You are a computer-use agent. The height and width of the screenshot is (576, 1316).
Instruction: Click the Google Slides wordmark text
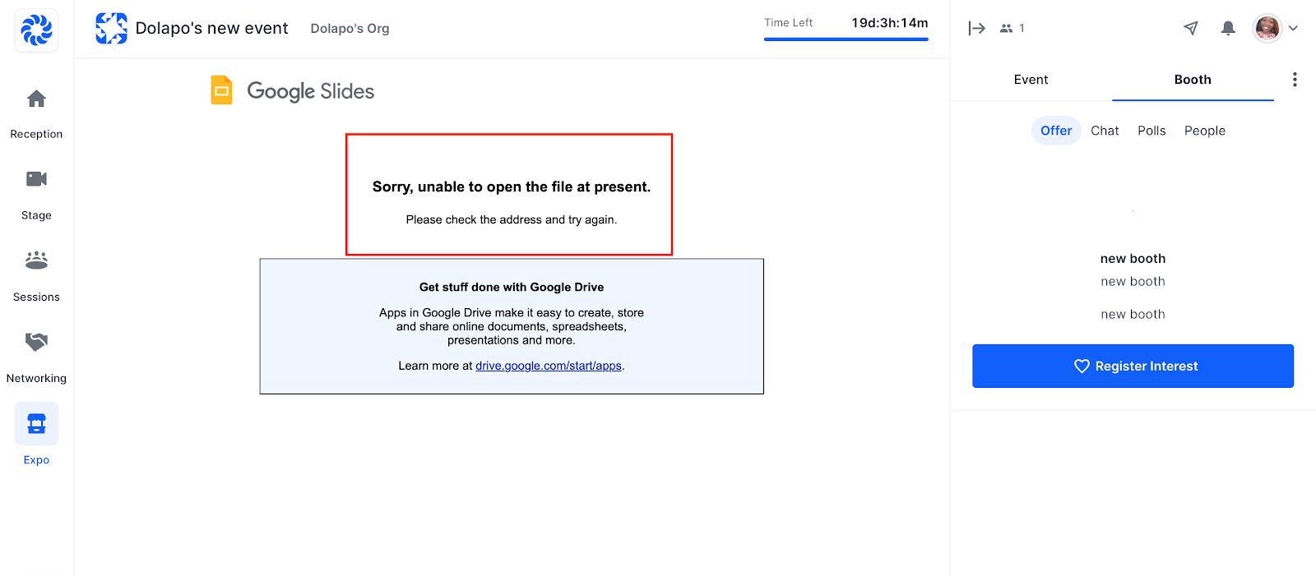(310, 91)
